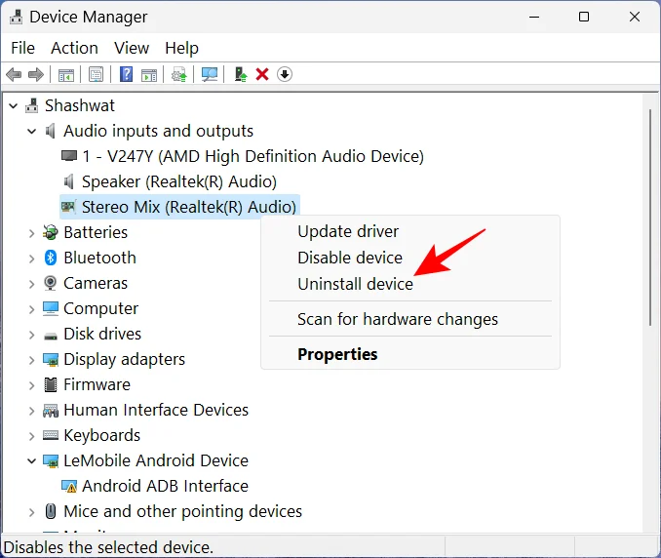This screenshot has width=661, height=558.
Task: Expand the Cameras category
Action: tap(31, 284)
